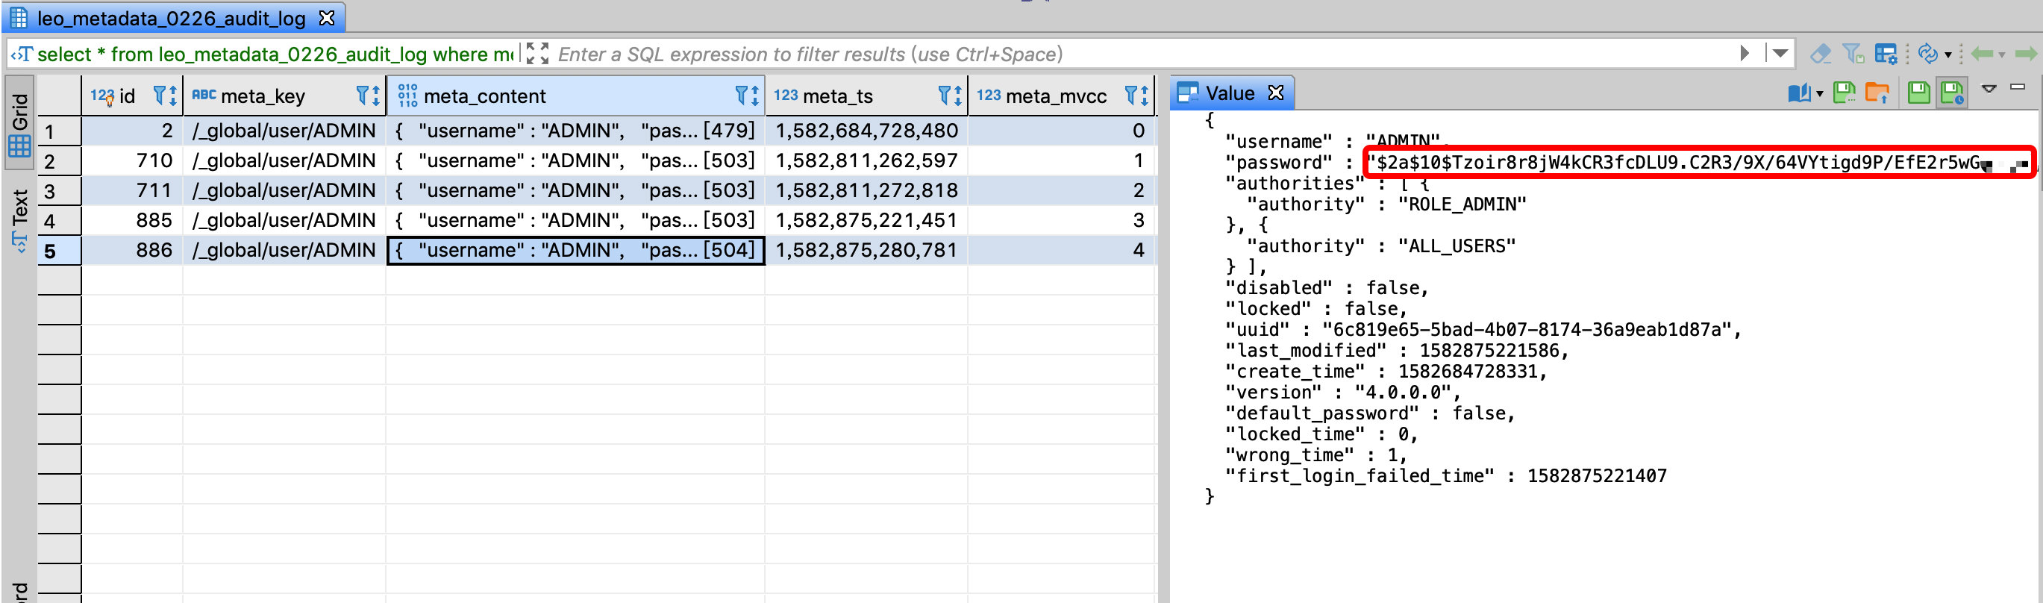
Task: Open the dropdown beside the refresh icon
Action: (1947, 54)
